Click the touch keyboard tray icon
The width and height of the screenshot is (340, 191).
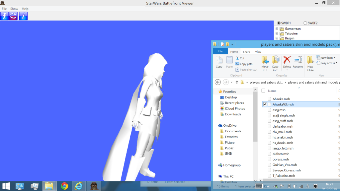point(259,186)
